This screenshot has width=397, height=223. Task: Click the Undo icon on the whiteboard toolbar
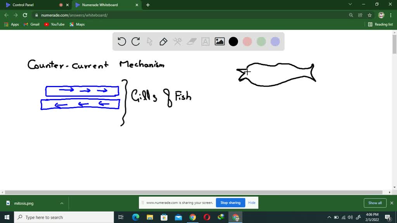pyautogui.click(x=122, y=41)
